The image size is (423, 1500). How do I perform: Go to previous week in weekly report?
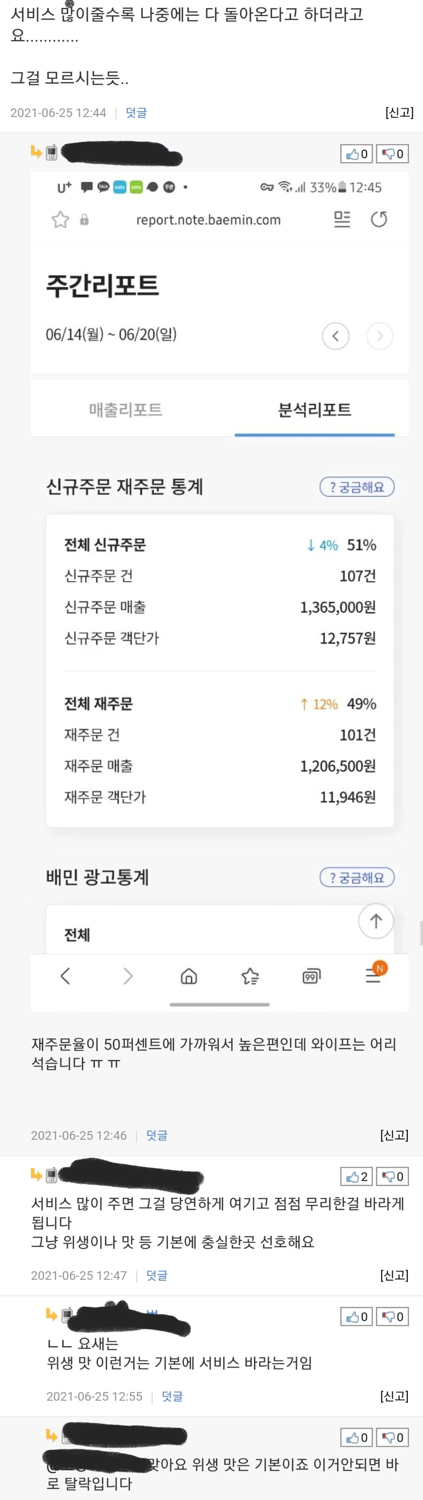tap(336, 336)
